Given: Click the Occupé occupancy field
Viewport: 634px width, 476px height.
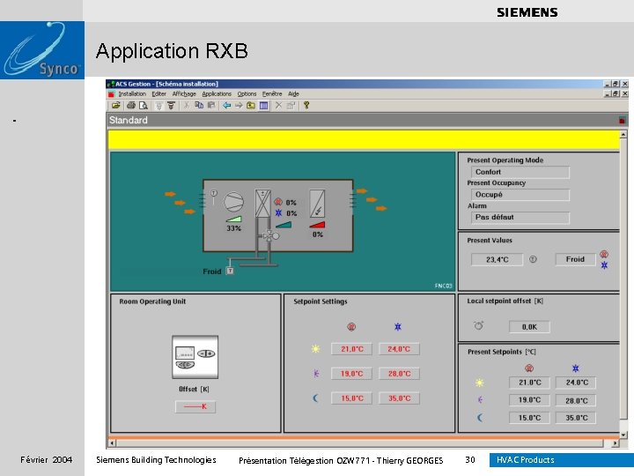Looking at the screenshot, I should (x=520, y=195).
